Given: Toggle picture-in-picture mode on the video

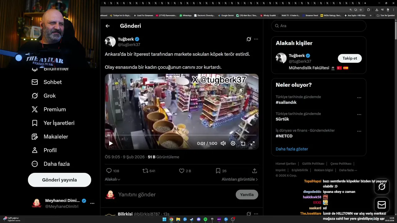Looking at the screenshot, I should pyautogui.click(x=243, y=143).
